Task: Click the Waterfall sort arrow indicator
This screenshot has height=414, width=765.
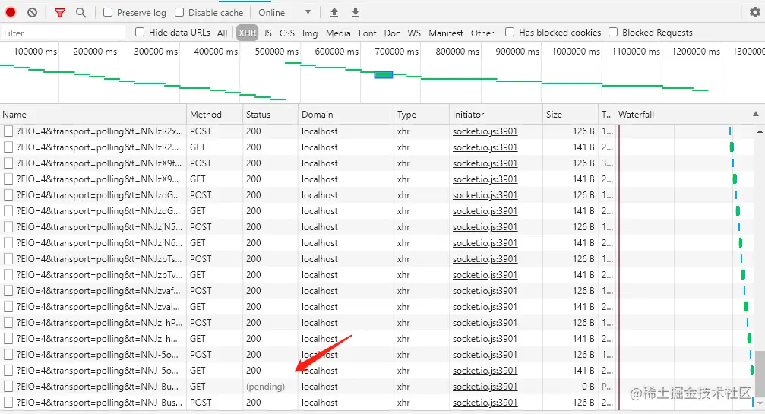Action: 756,114
